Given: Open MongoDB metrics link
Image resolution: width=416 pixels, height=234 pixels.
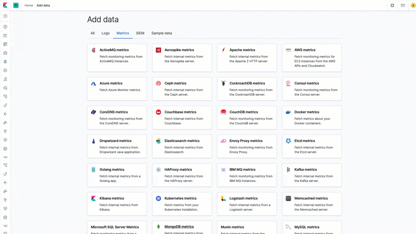Looking at the screenshot, I should tap(179, 227).
